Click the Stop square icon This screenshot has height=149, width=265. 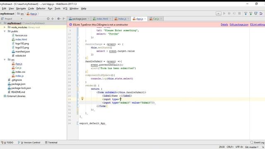pyautogui.click(x=239, y=13)
